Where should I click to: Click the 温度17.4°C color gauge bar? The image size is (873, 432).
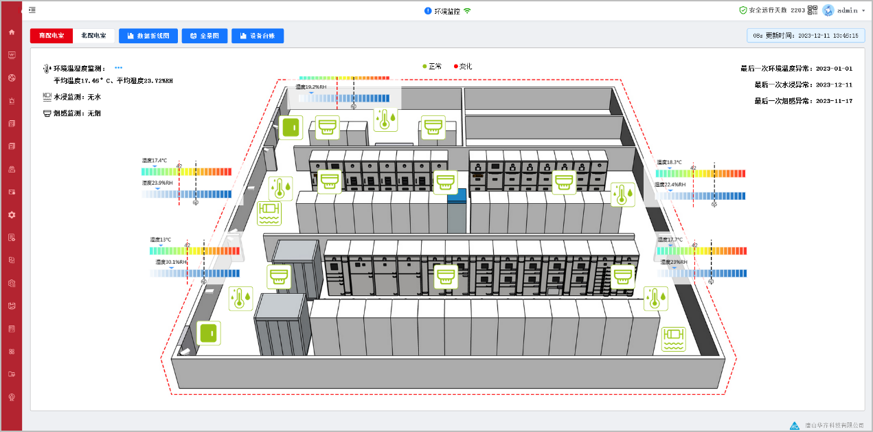pyautogui.click(x=187, y=172)
